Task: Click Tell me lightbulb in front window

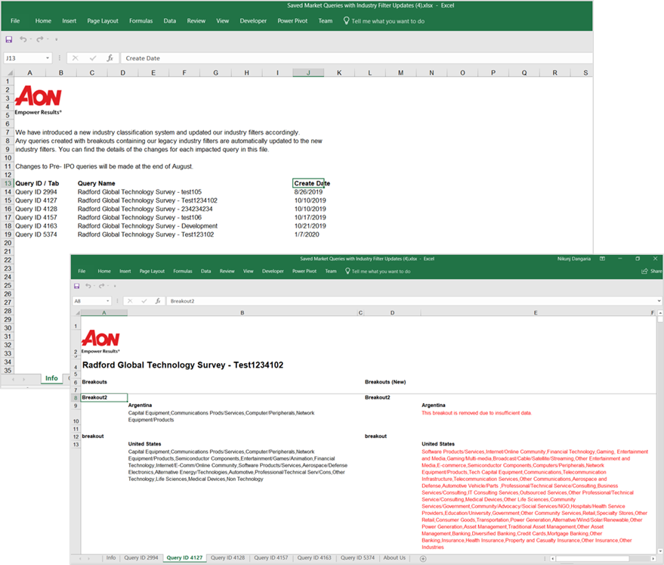Action: pos(347,272)
